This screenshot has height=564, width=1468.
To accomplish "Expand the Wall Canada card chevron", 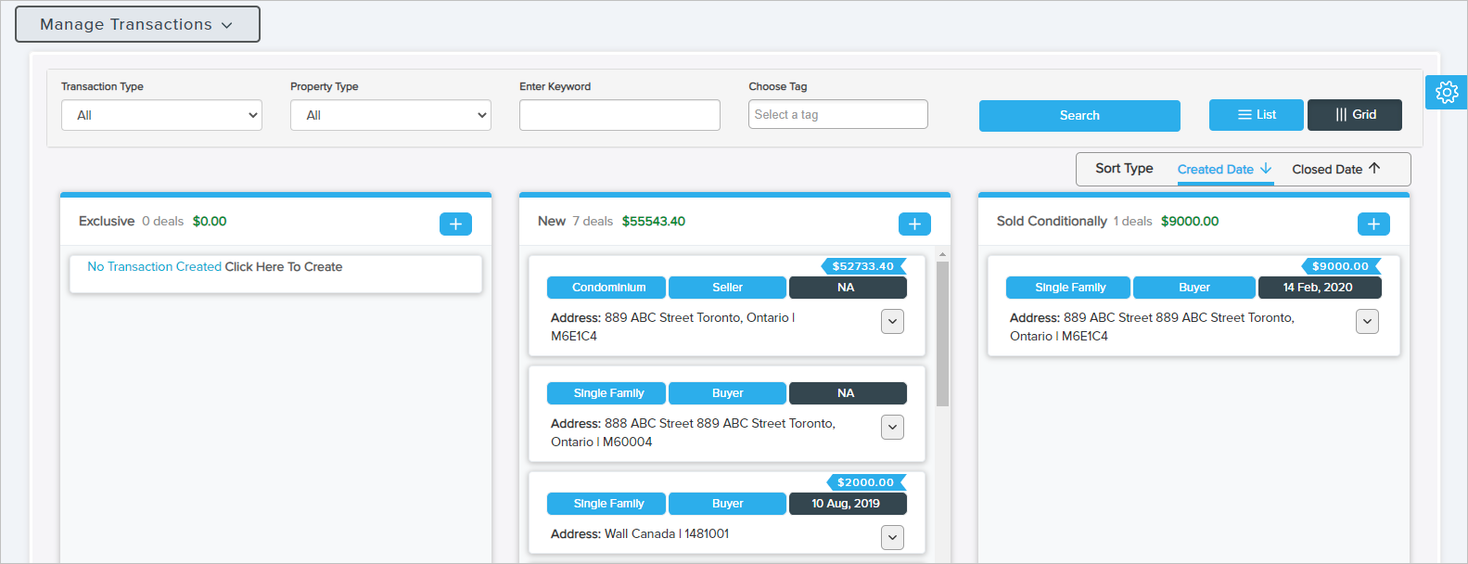I will (x=892, y=537).
